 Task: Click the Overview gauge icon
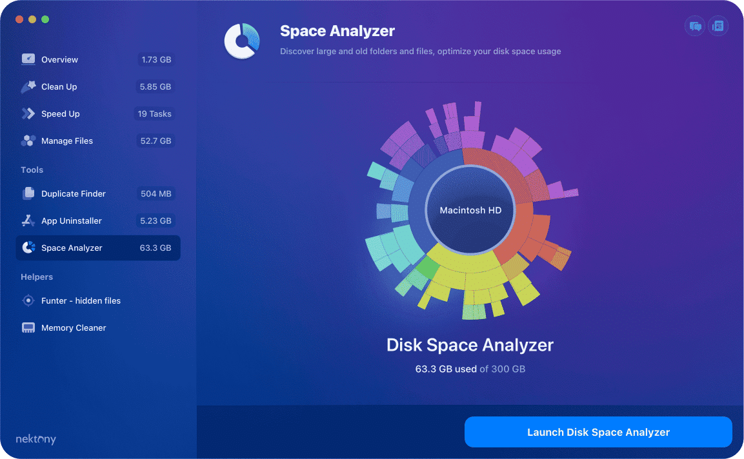28,59
